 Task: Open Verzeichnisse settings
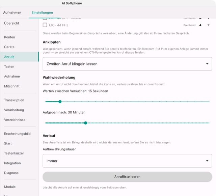pos(19,120)
